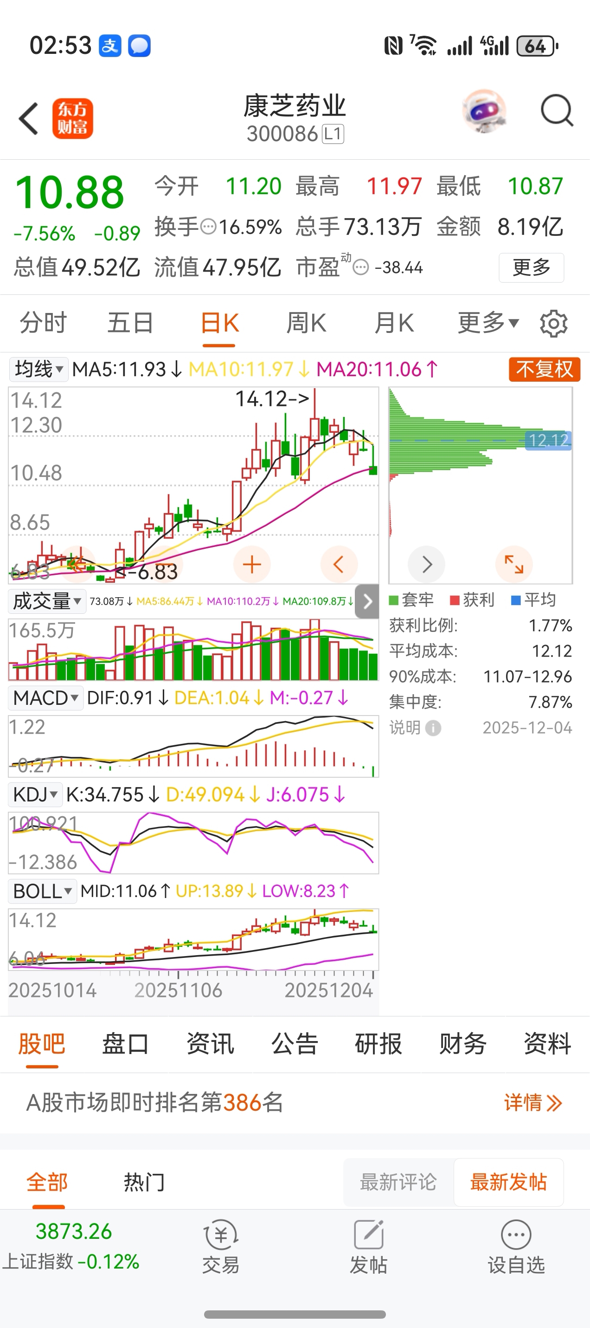Tap the L1 level badge

pyautogui.click(x=333, y=135)
